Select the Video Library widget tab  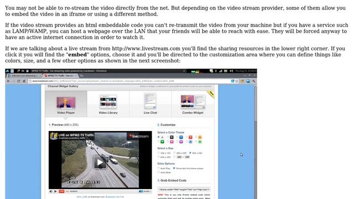point(108,104)
